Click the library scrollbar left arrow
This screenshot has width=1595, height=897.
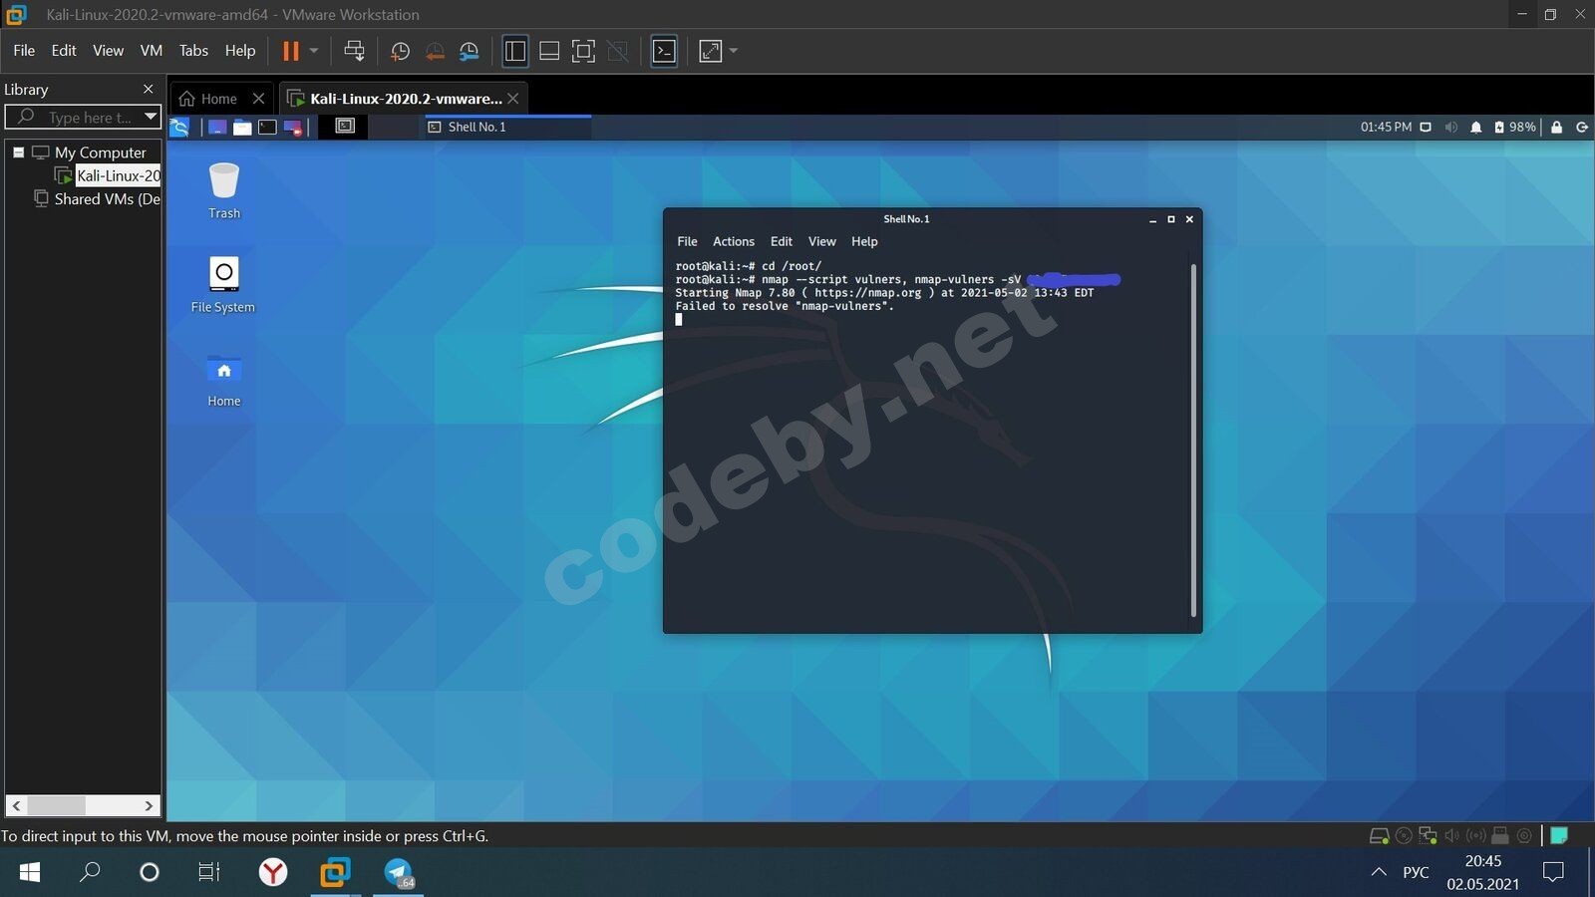pos(16,805)
